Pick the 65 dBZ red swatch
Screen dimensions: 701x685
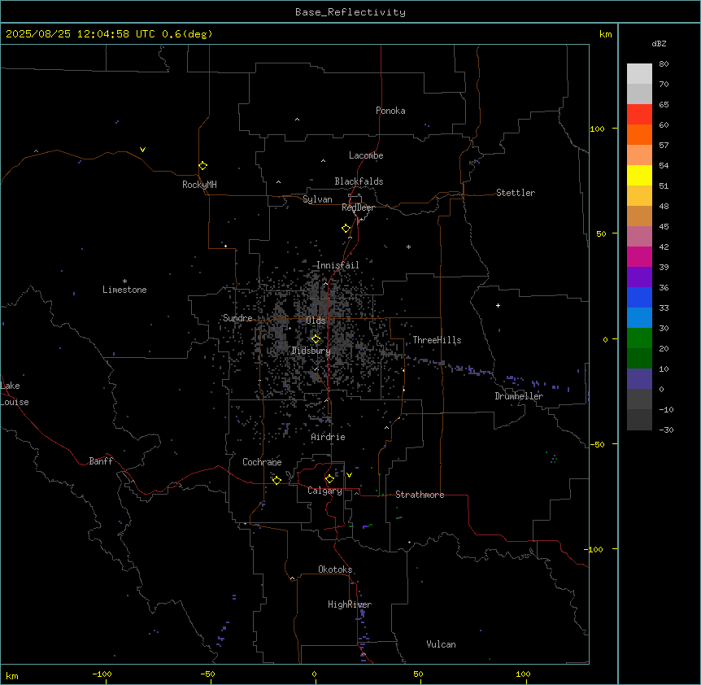point(639,115)
